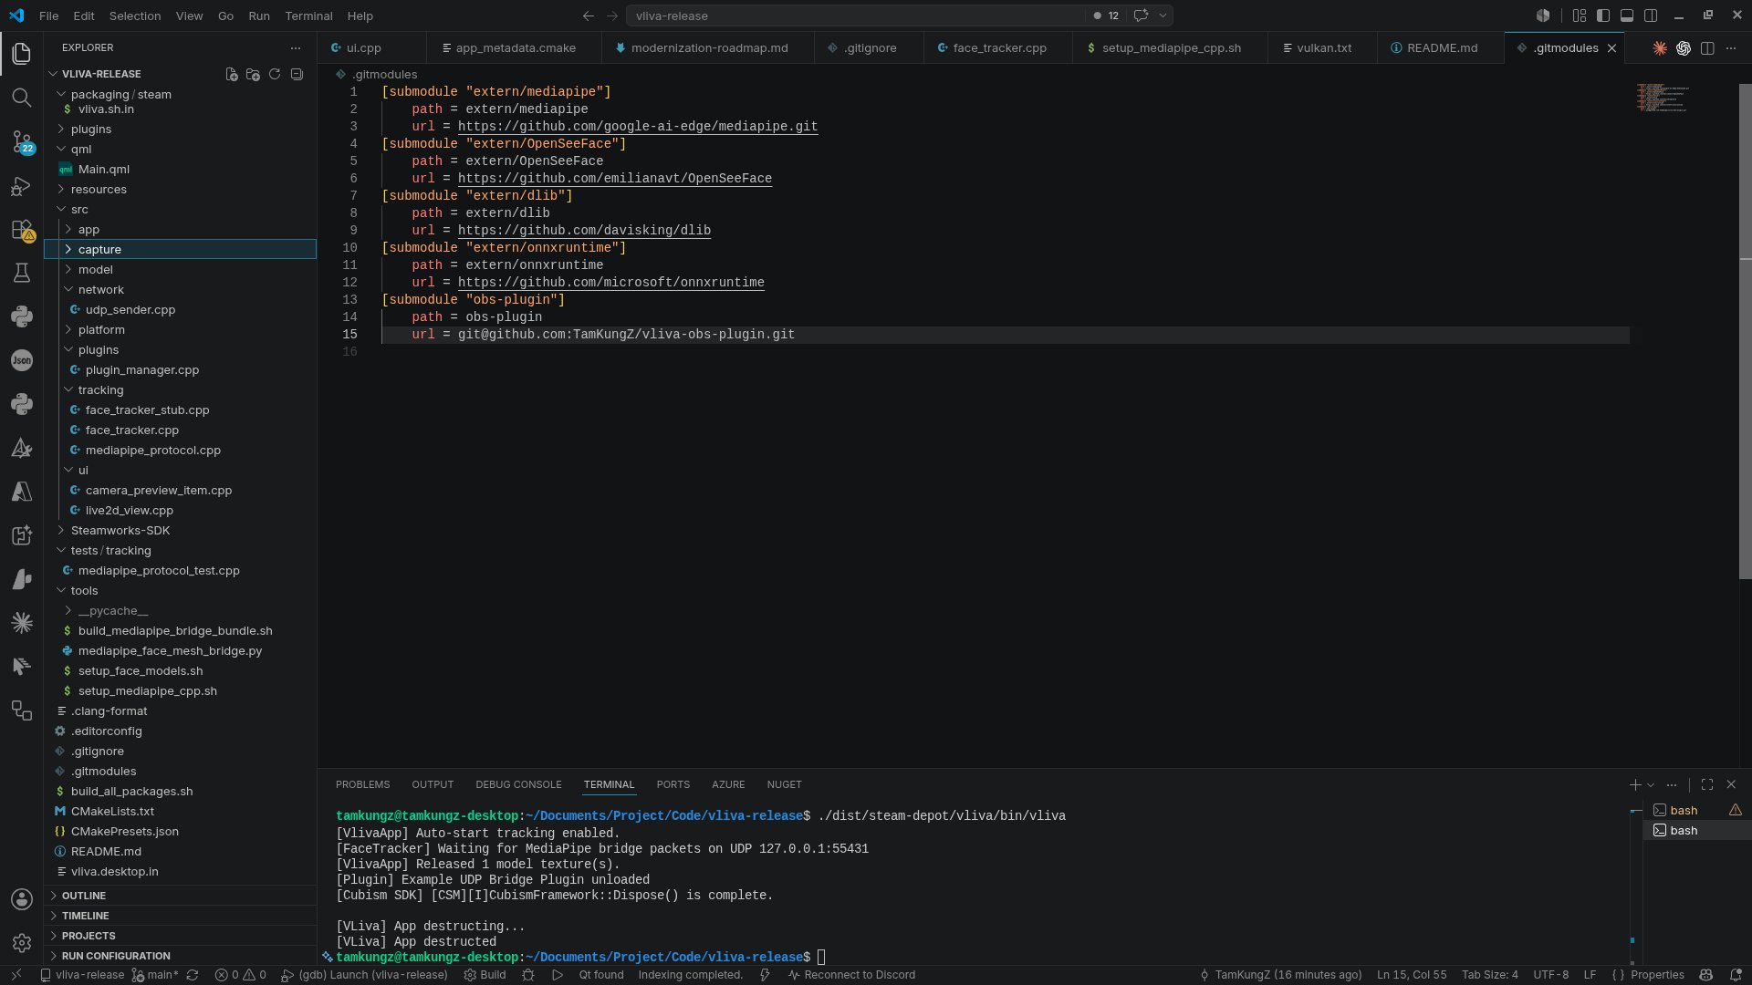Close the .gitmodules editor tab

point(1611,48)
